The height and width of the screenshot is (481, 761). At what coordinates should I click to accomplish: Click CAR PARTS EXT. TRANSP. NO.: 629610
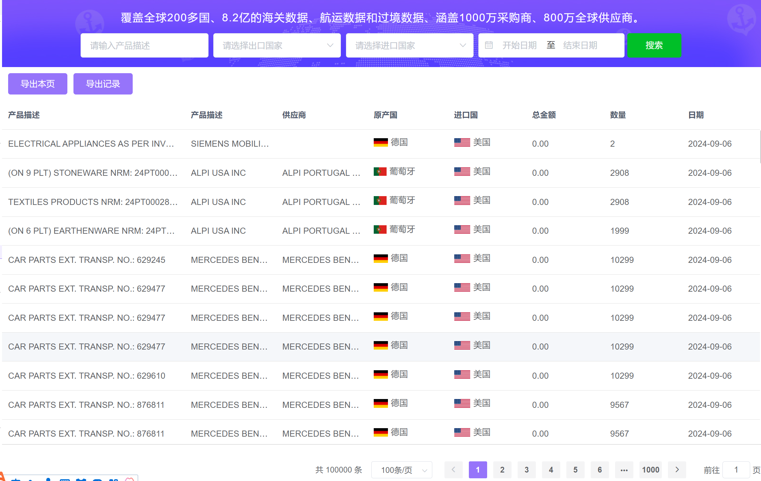point(87,376)
